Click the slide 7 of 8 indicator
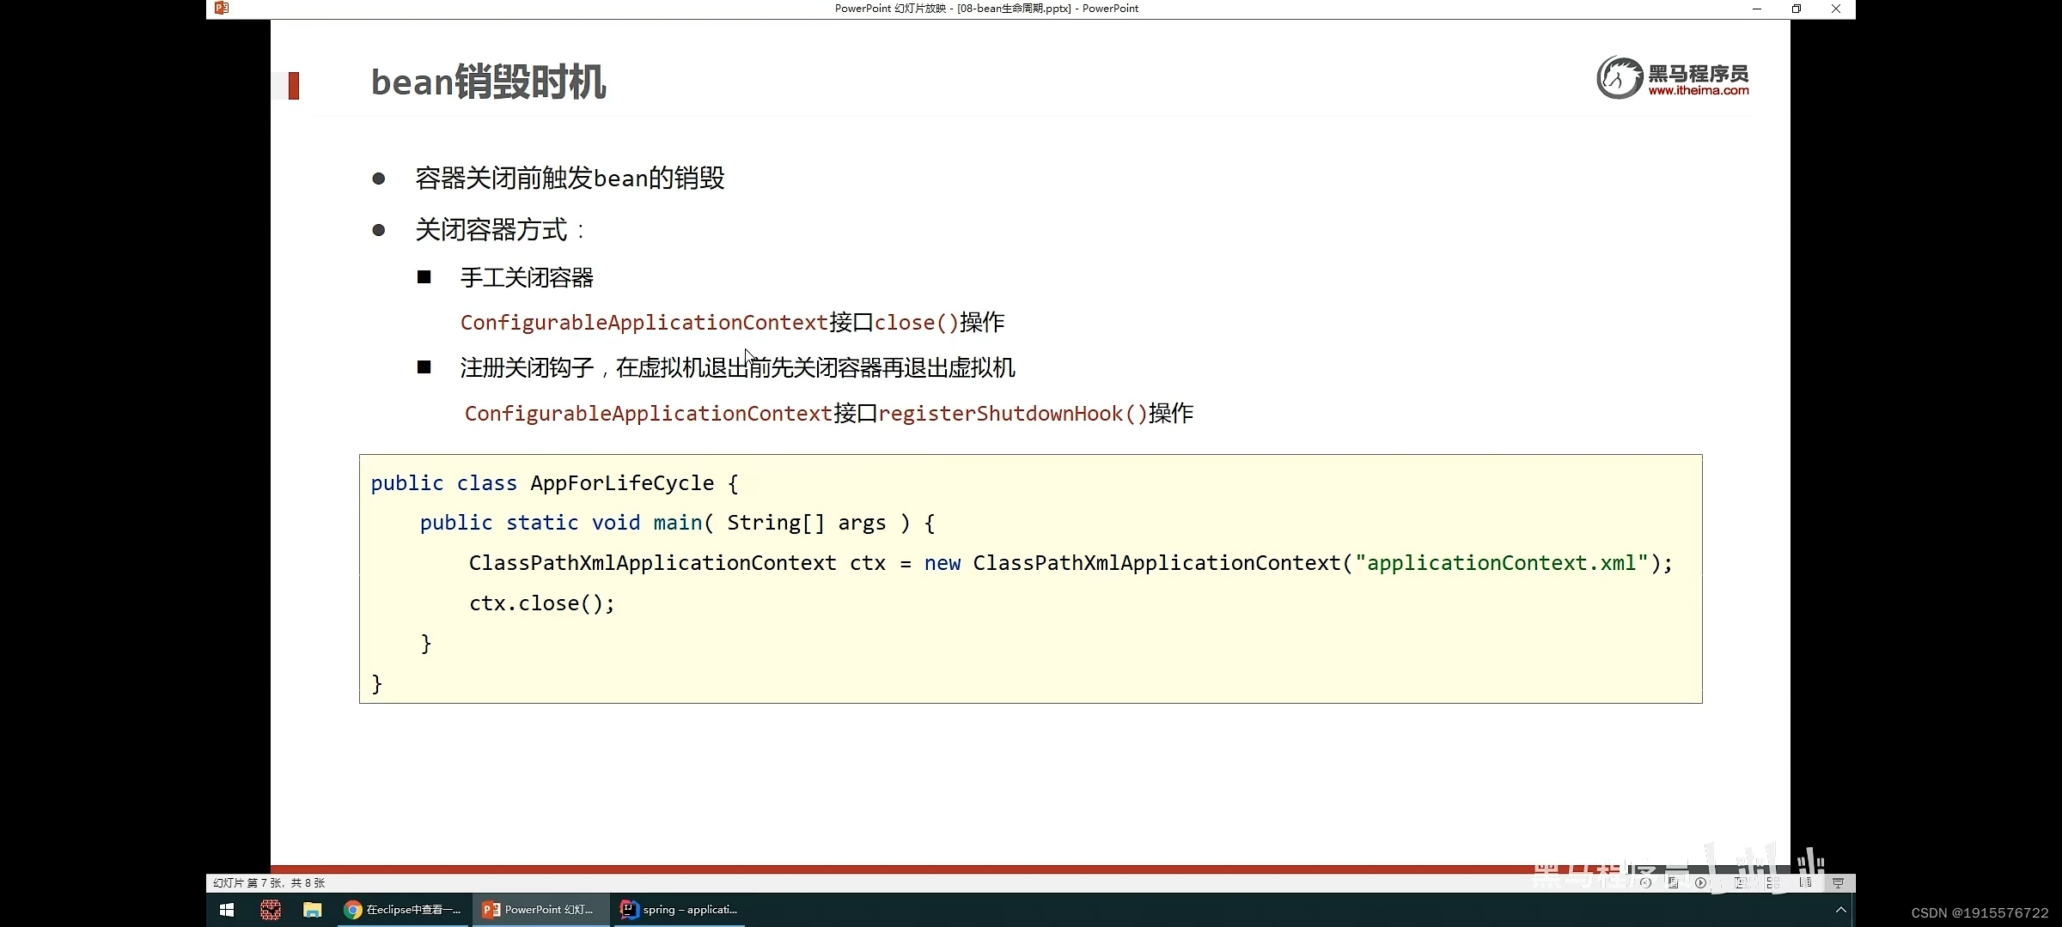Screen dimensions: 2062x927 tap(269, 882)
